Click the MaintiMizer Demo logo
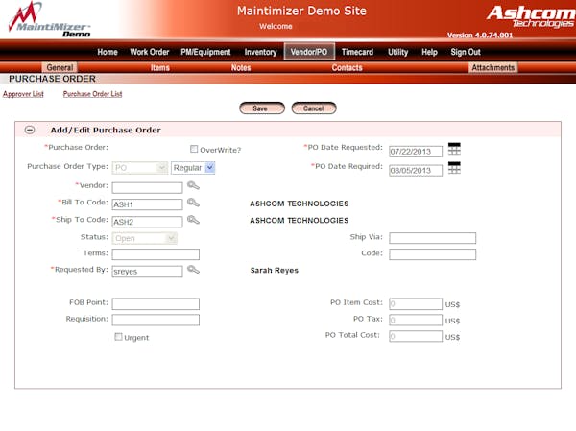This screenshot has width=576, height=431. coord(50,20)
